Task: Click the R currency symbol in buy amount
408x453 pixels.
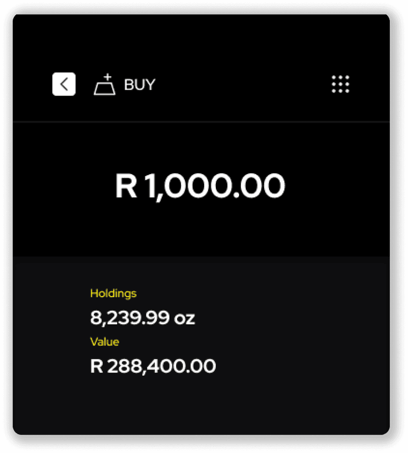Action: 126,186
